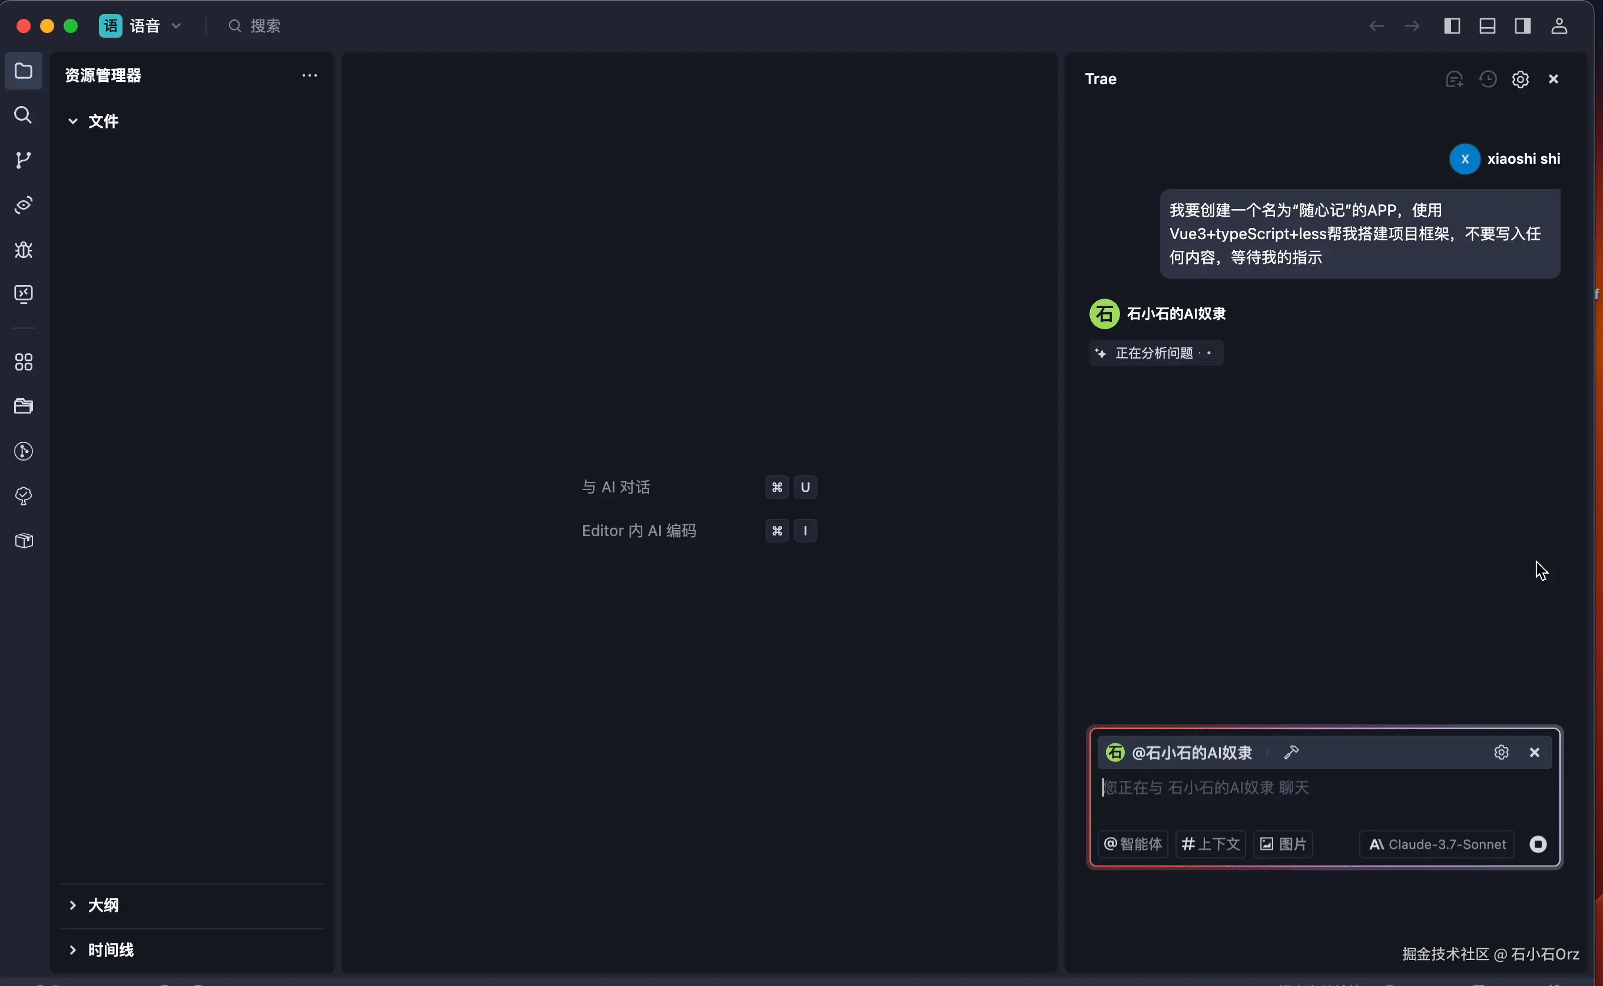
Task: Open the Search icon in the activity bar
Action: [24, 115]
